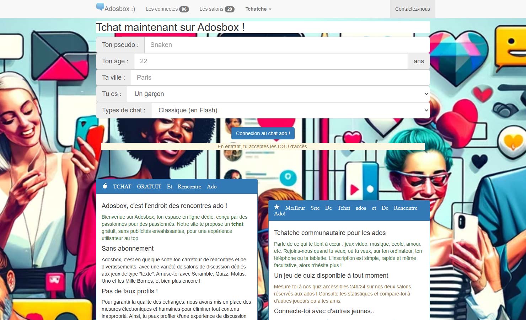The width and height of the screenshot is (526, 320).
Task: Focus the Ton âge input field
Action: (x=271, y=61)
